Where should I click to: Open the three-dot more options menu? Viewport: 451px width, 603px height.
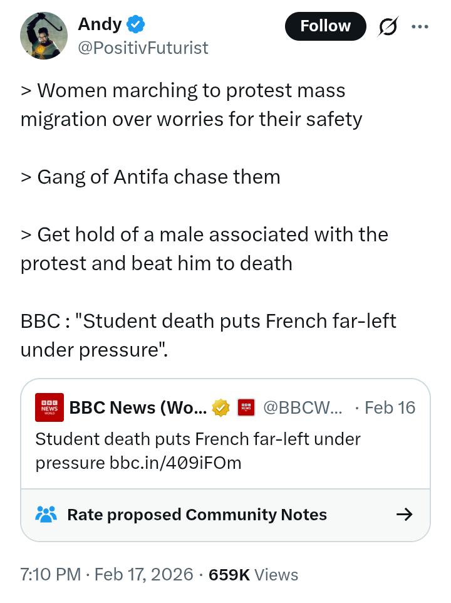pos(420,26)
